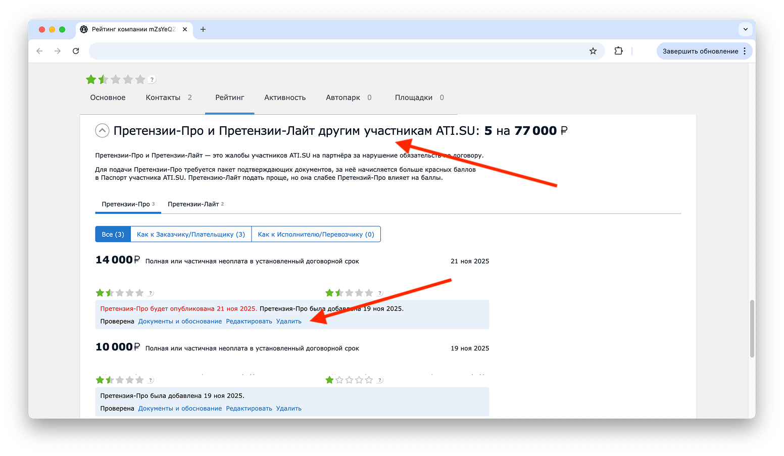Open the Площадки tab

point(419,97)
